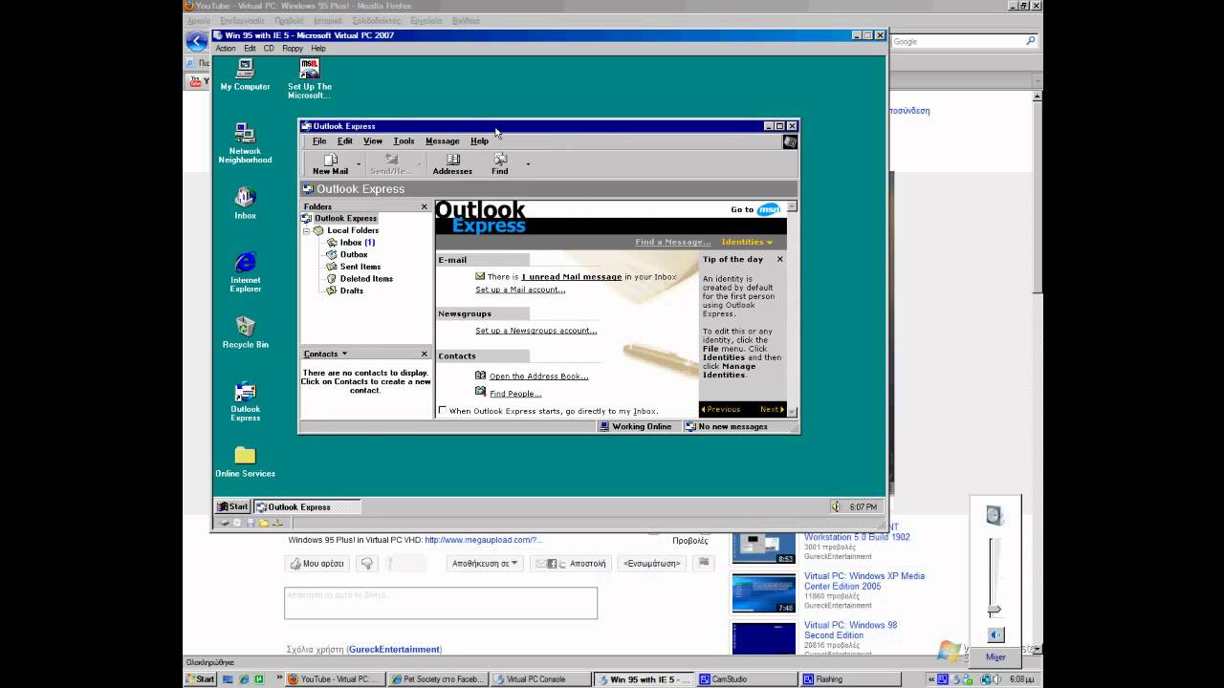Go to MSN logo link
Viewport: 1224px width, 688px height.
coord(768,209)
